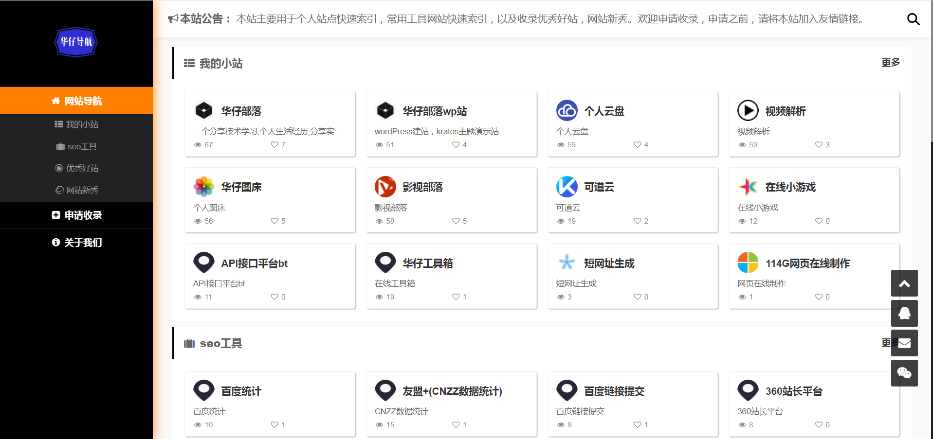
Task: Click the 华仔部落 hexagon icon
Action: pyautogui.click(x=204, y=111)
